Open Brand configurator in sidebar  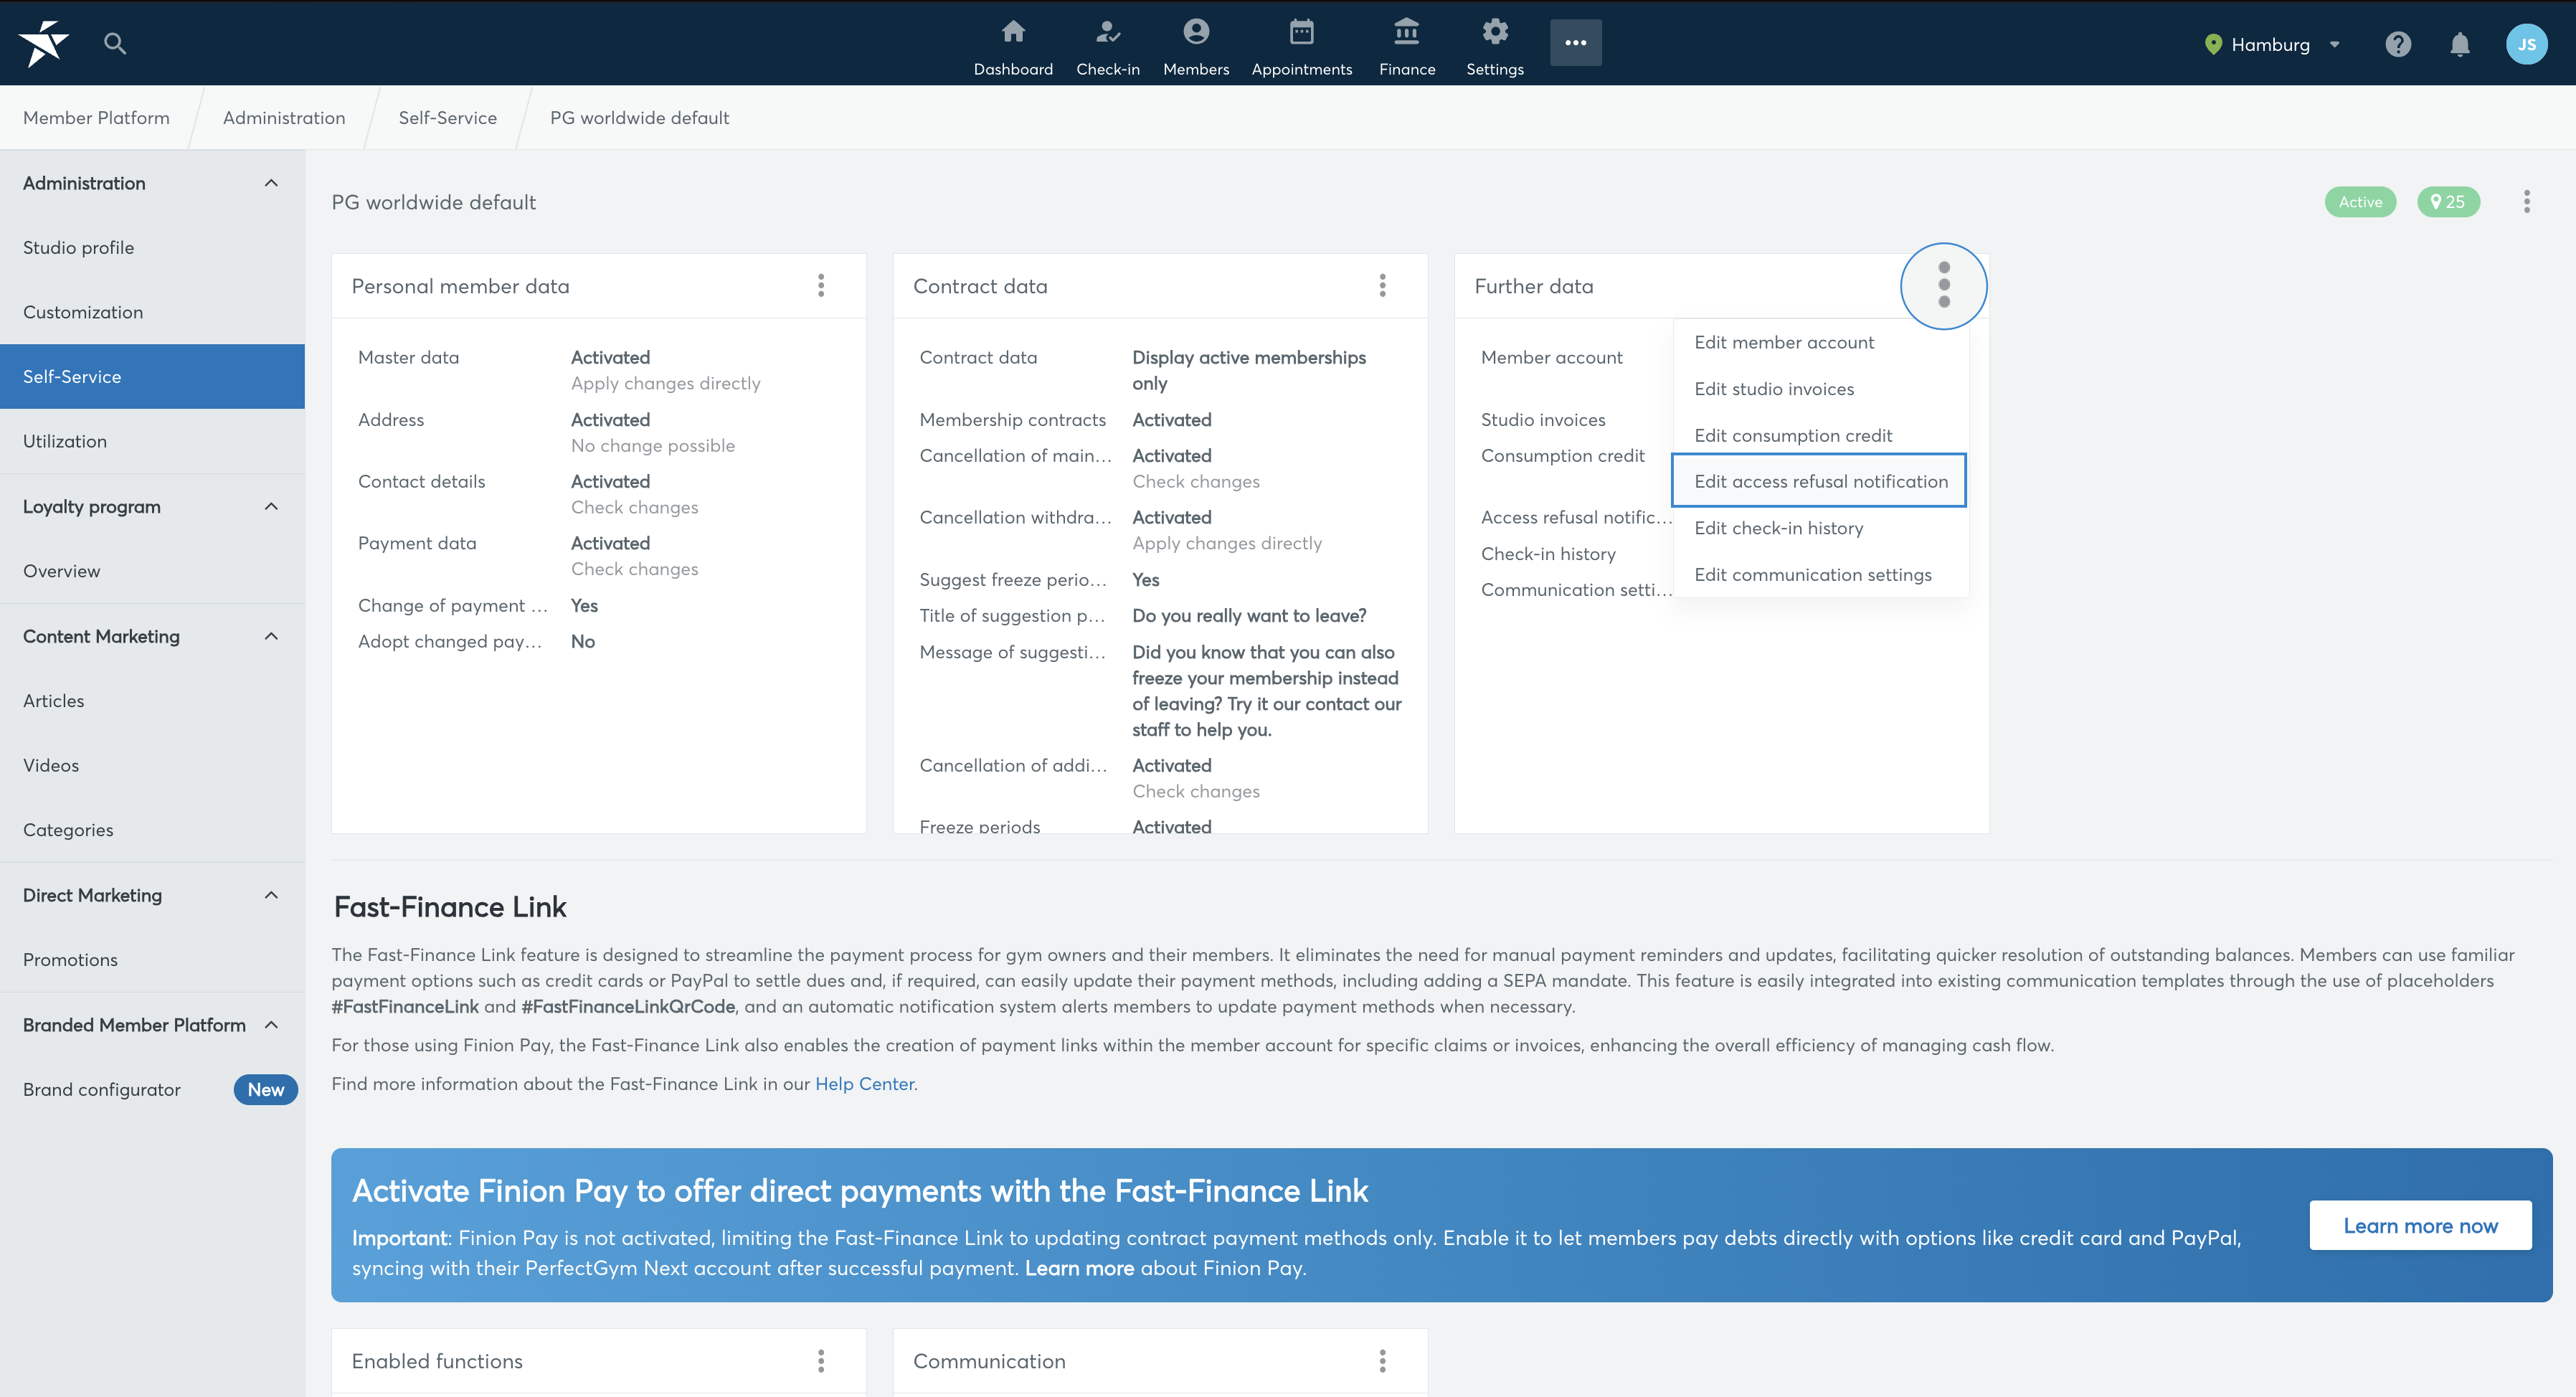point(102,1089)
